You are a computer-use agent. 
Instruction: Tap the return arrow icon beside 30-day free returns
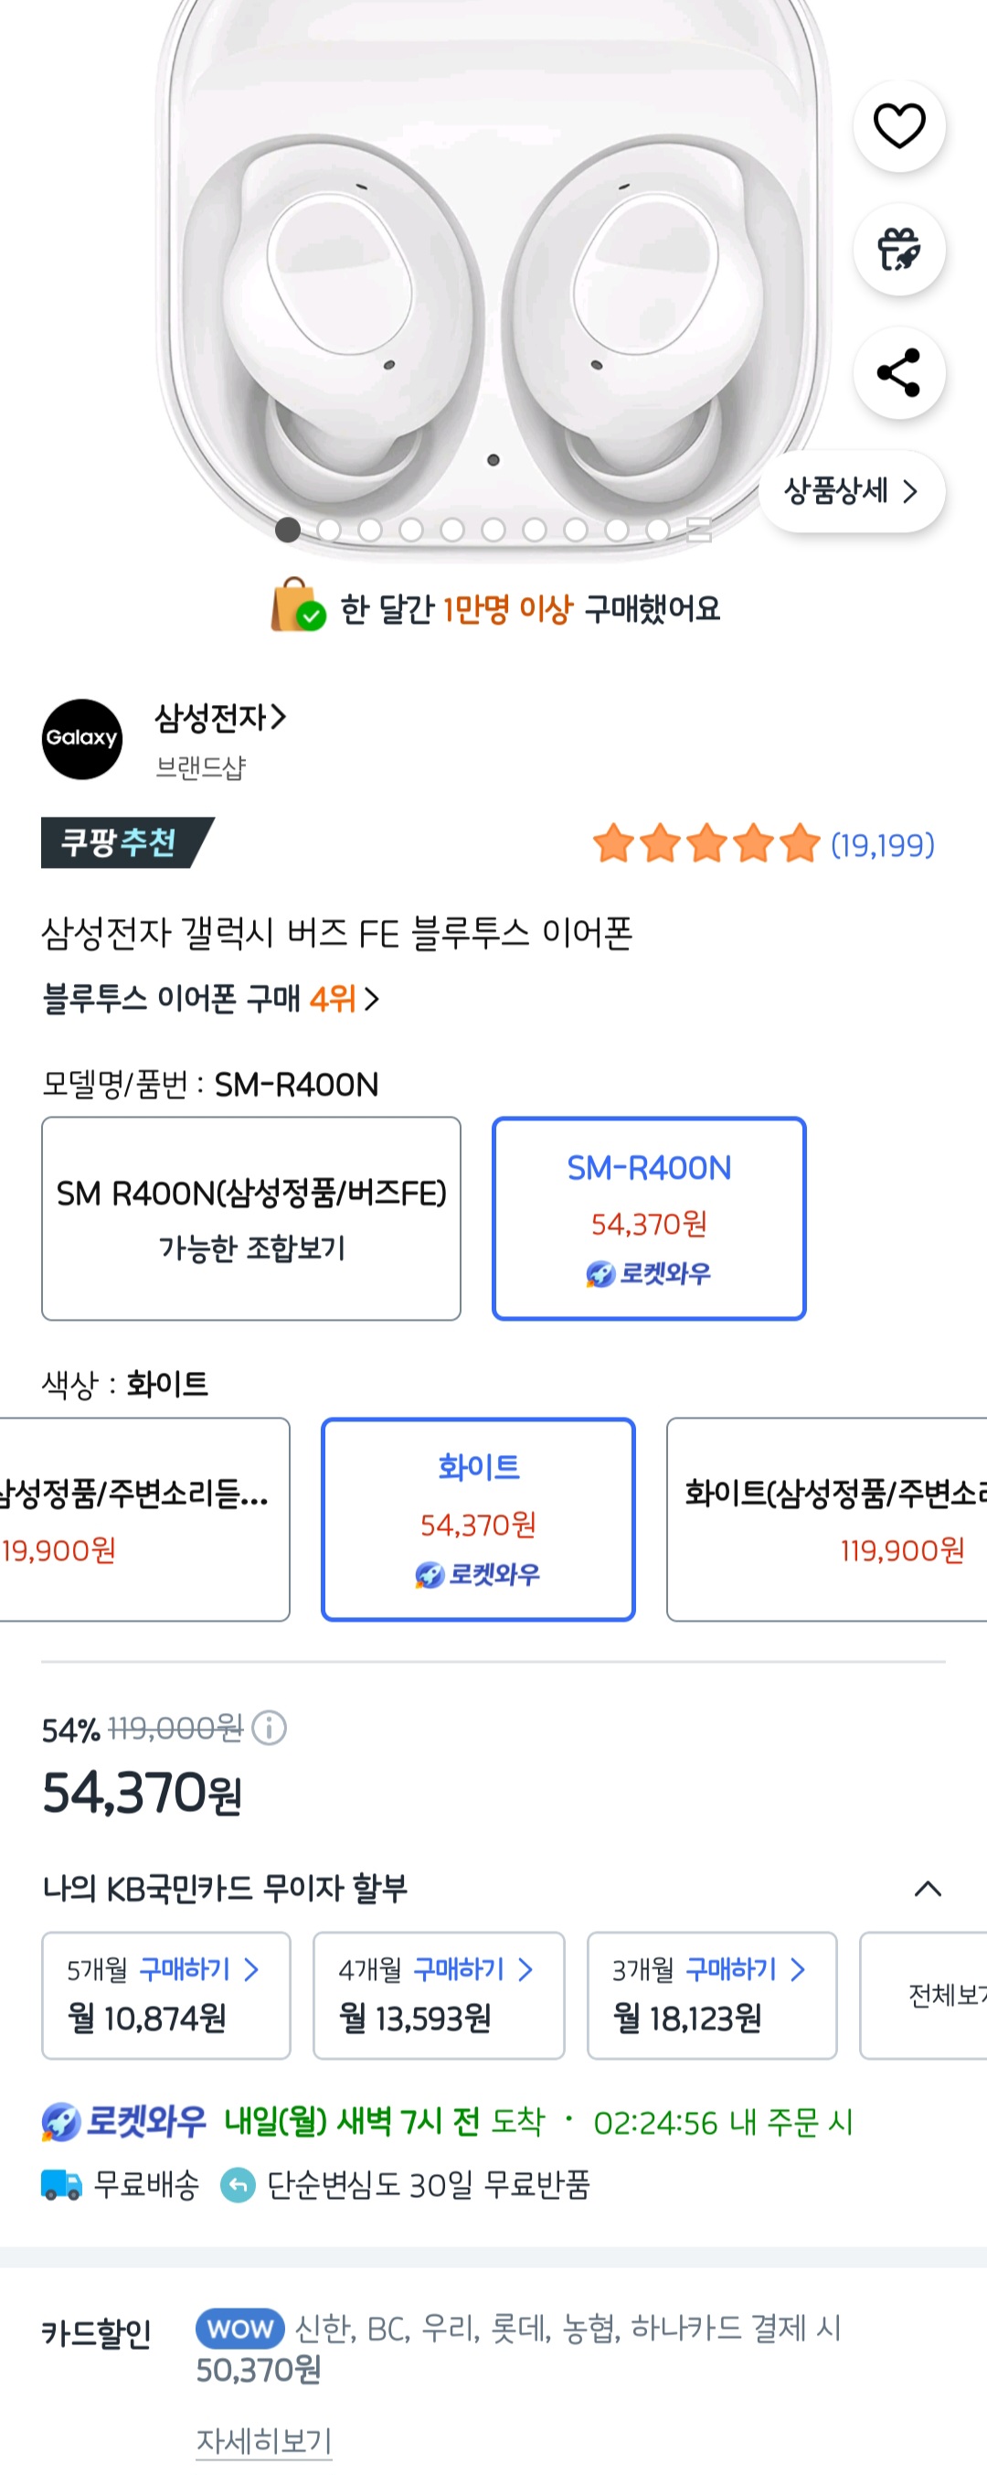237,2184
